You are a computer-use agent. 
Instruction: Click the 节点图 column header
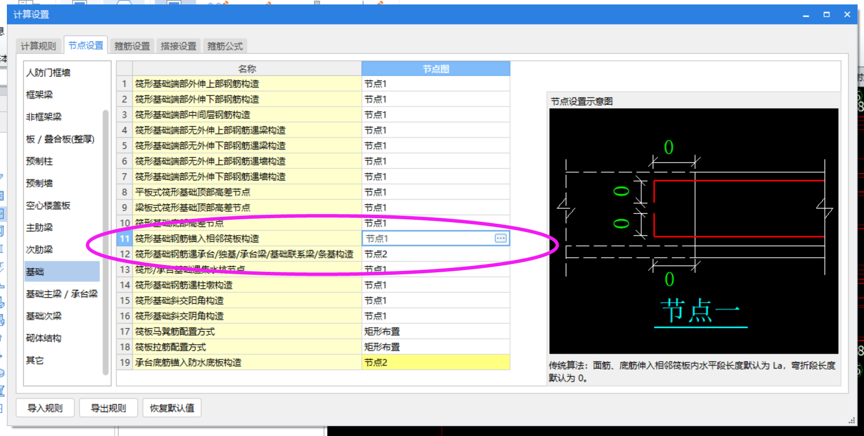pyautogui.click(x=435, y=69)
